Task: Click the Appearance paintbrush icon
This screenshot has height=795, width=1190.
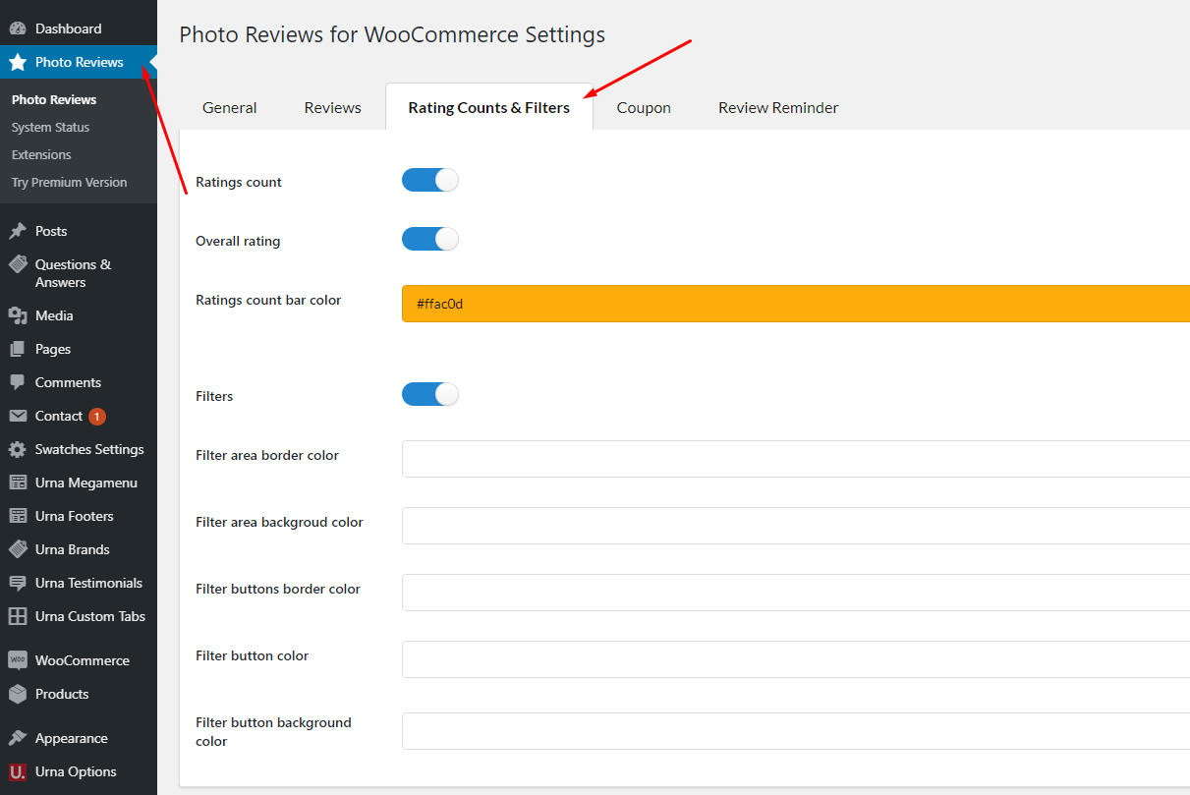Action: click(x=18, y=738)
